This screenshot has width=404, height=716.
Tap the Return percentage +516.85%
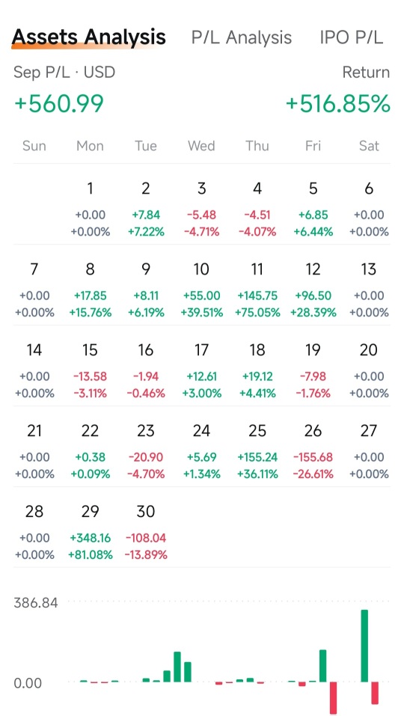(x=338, y=104)
